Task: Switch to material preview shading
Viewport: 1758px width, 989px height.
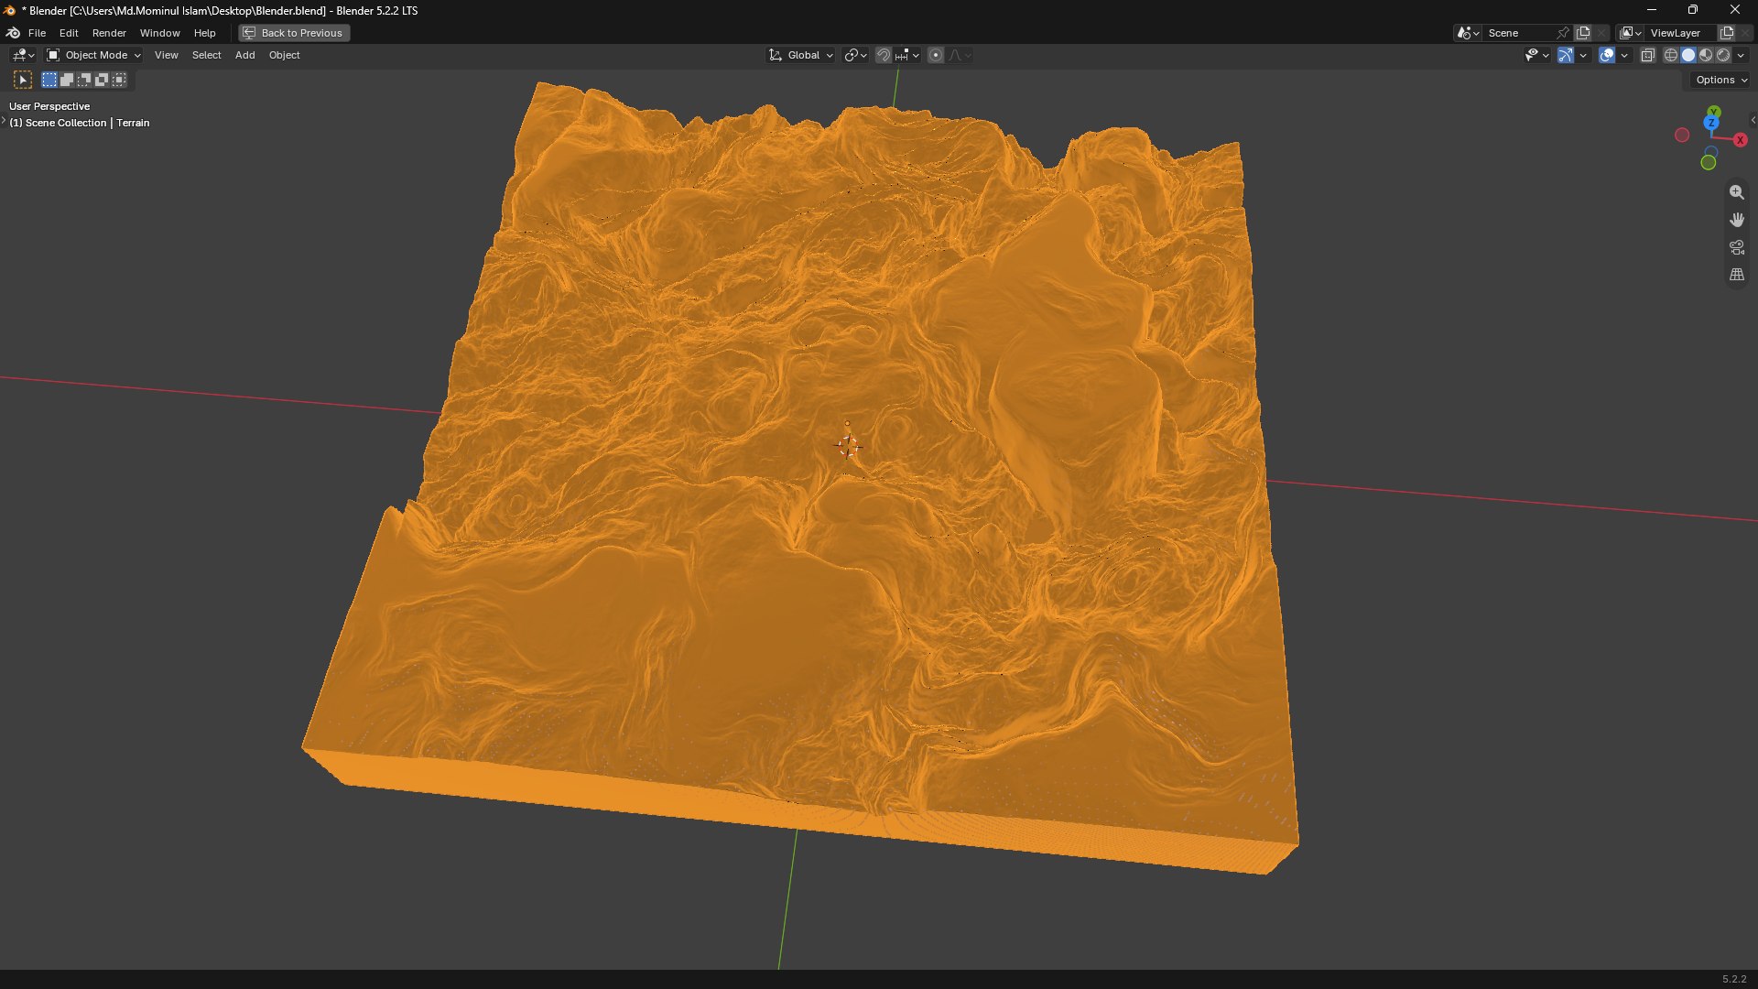Action: 1706,55
